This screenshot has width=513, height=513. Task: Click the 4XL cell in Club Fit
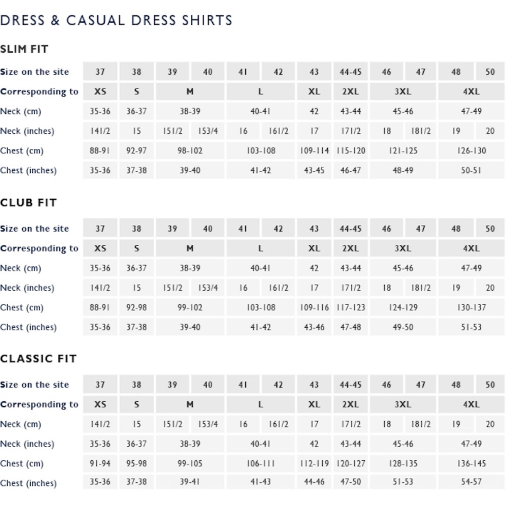(471, 248)
